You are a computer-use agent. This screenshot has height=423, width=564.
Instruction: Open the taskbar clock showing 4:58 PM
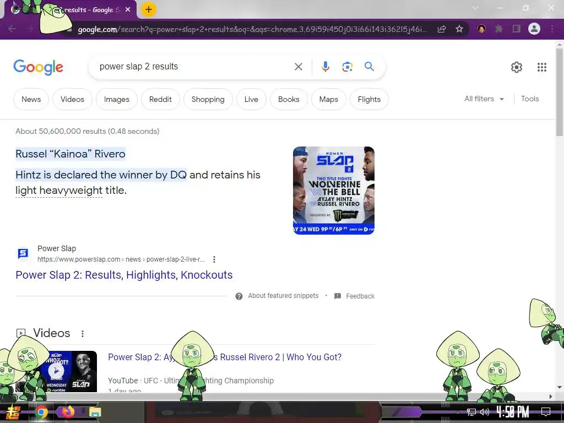(x=513, y=411)
